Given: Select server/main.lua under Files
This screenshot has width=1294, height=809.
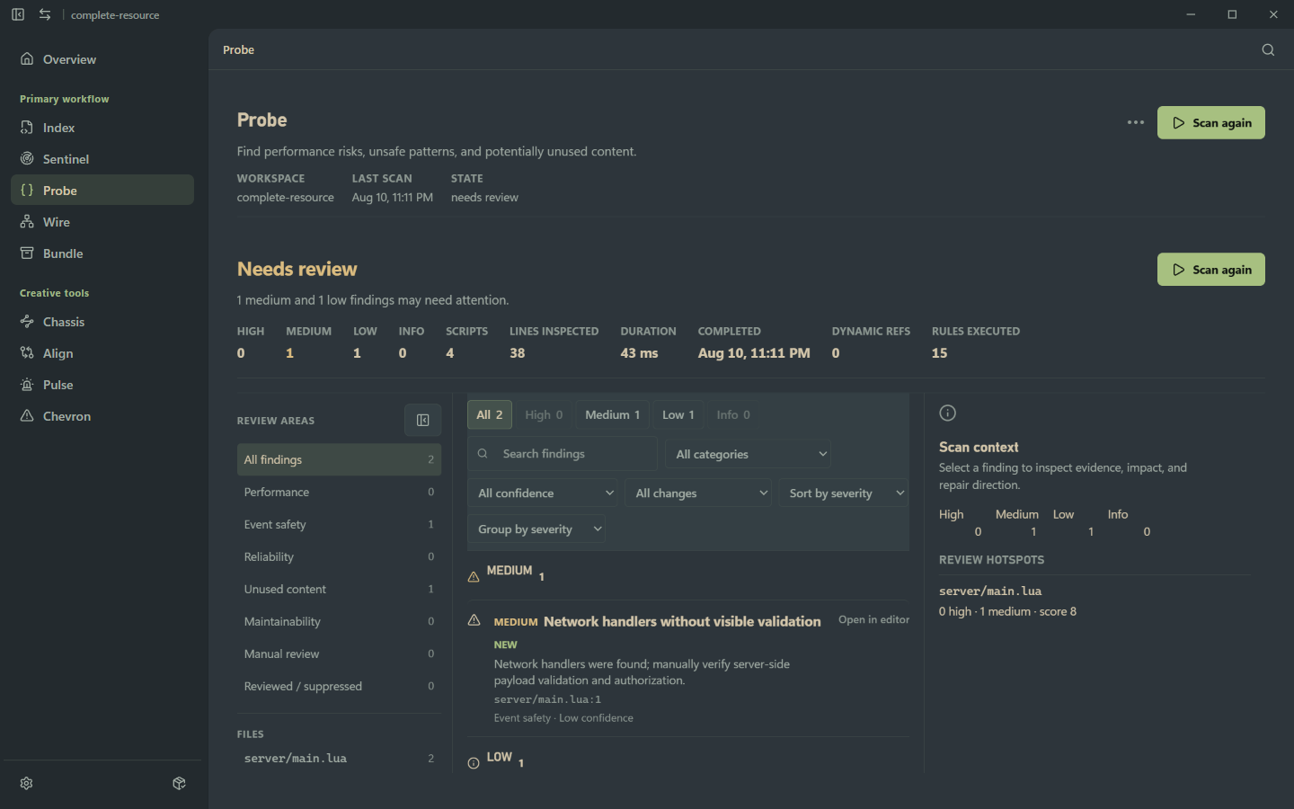Looking at the screenshot, I should pyautogui.click(x=339, y=758).
